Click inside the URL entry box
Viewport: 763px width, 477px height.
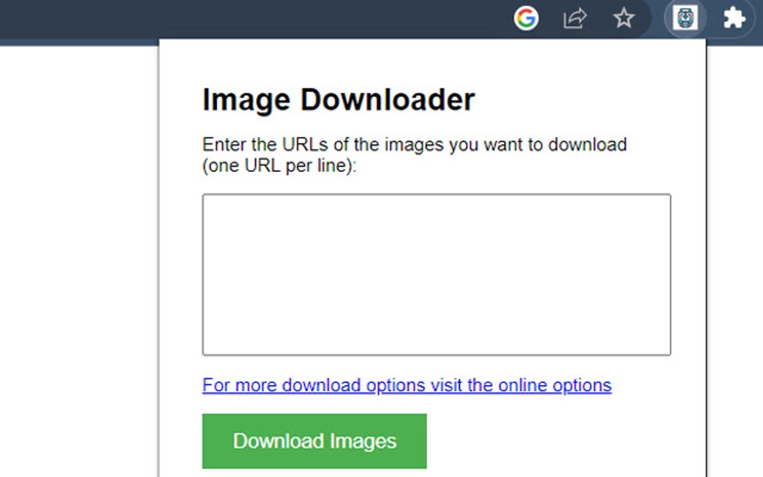(435, 274)
